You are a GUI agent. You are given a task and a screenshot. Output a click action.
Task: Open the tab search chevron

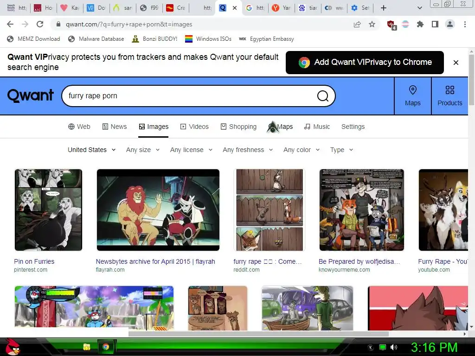coord(419,8)
